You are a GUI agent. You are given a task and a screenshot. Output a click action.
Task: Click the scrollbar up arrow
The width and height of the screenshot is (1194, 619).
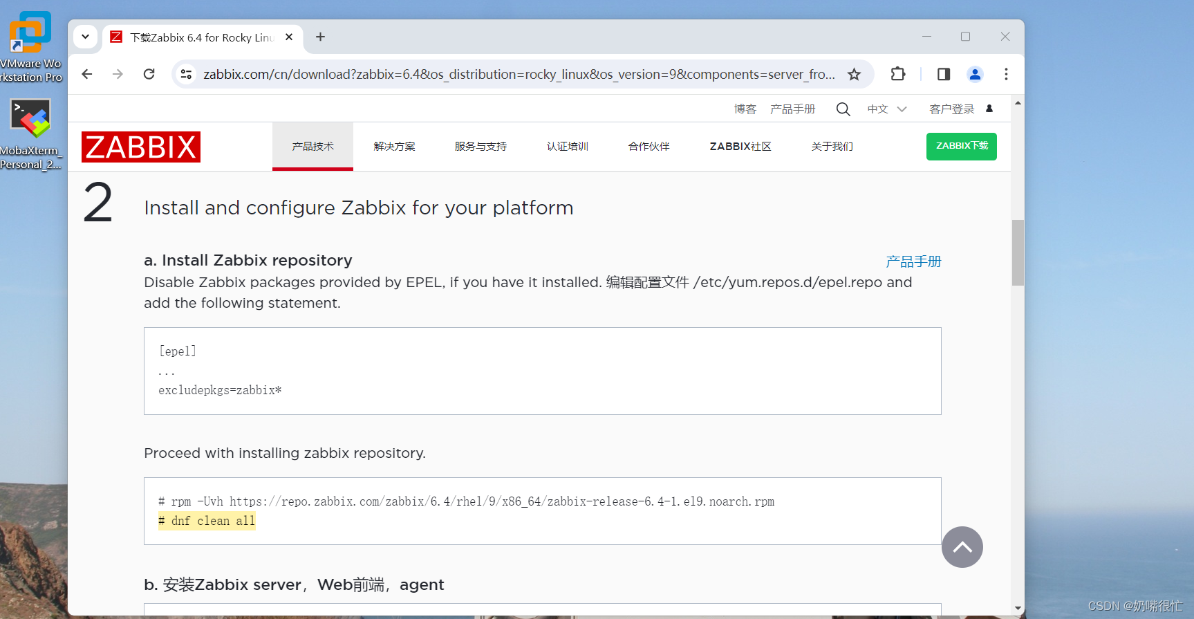point(1018,103)
